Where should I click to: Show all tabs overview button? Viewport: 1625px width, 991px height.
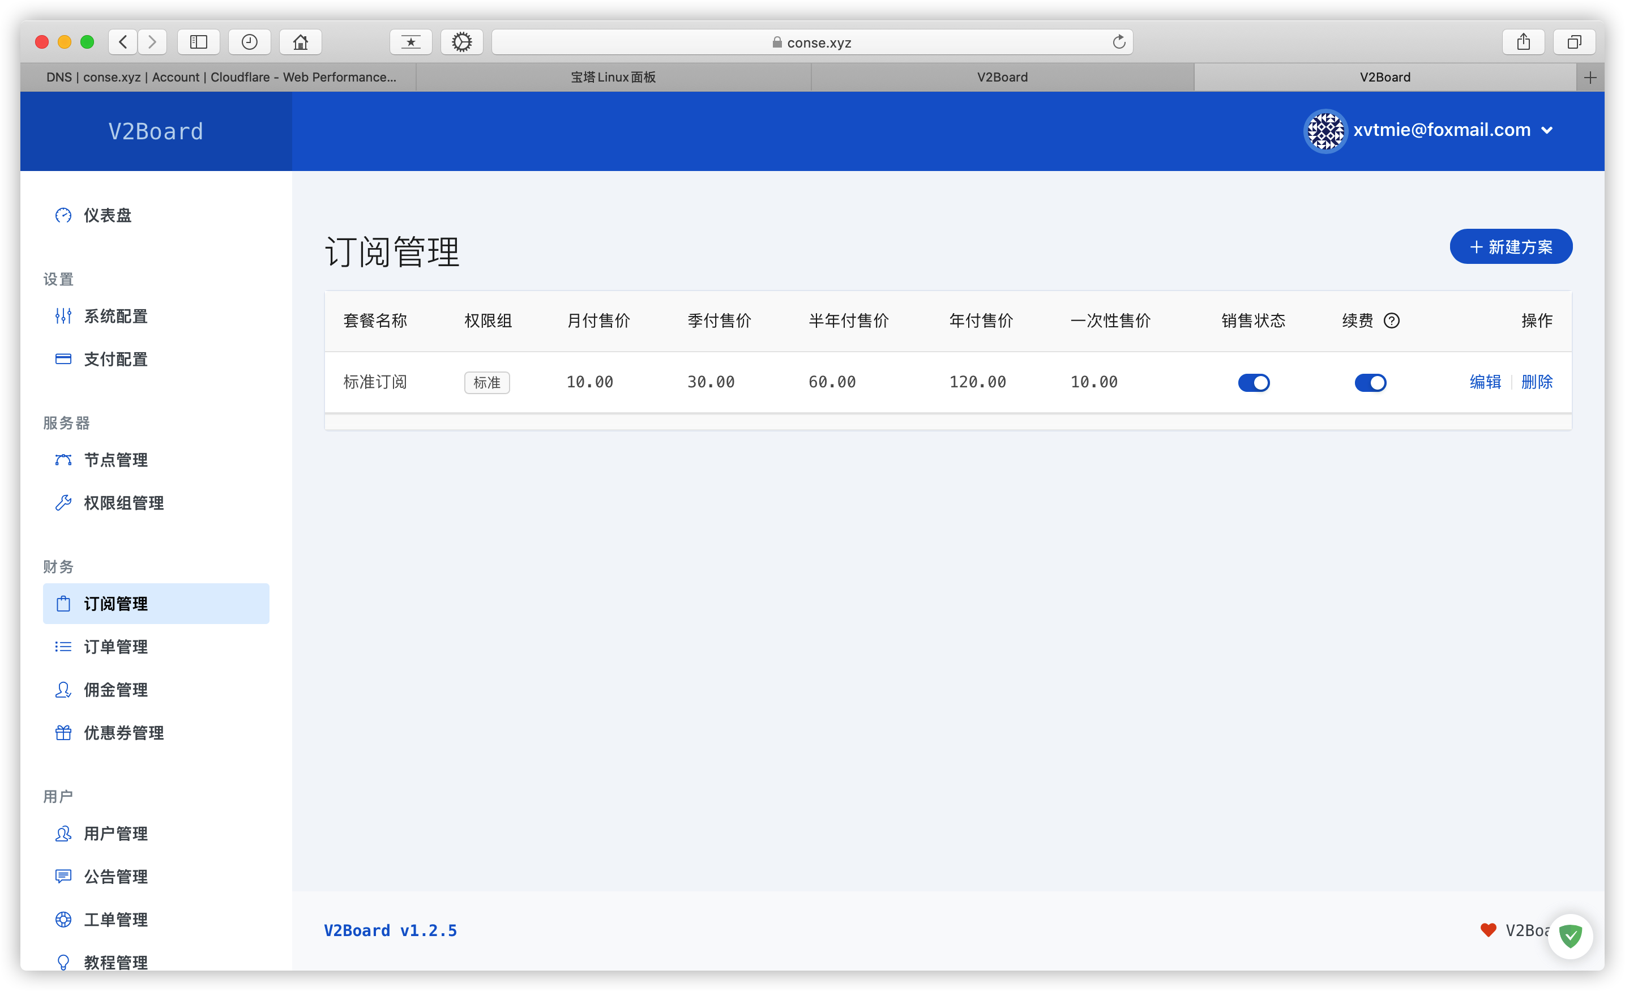1574,42
